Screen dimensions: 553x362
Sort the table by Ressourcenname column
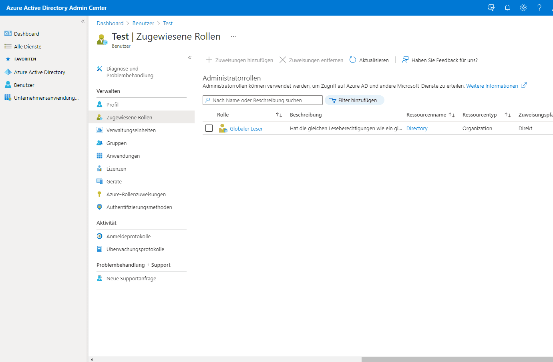pos(452,115)
